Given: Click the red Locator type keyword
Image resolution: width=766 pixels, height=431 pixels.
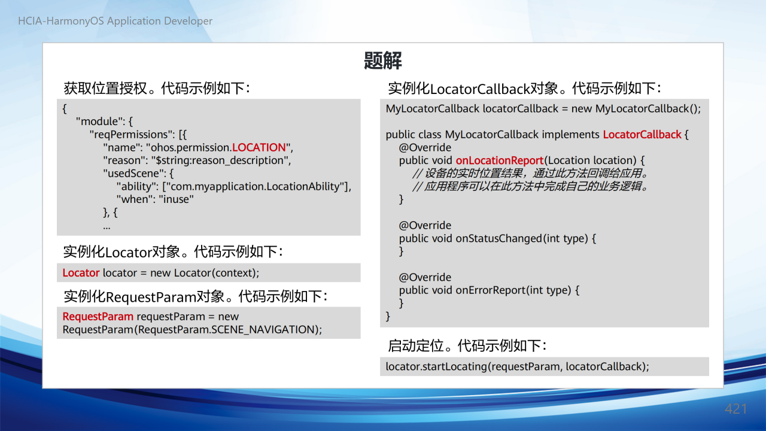Looking at the screenshot, I should [81, 273].
